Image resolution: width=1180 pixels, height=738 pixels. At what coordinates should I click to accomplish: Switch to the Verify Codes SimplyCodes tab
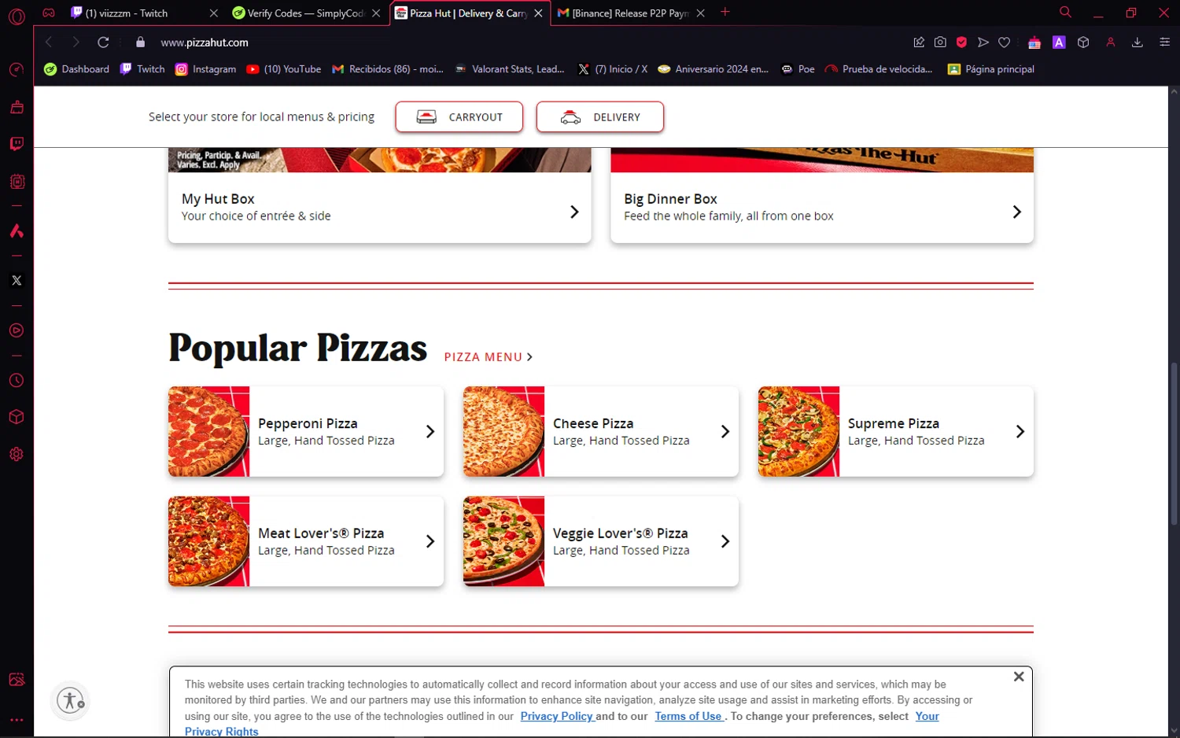point(306,13)
